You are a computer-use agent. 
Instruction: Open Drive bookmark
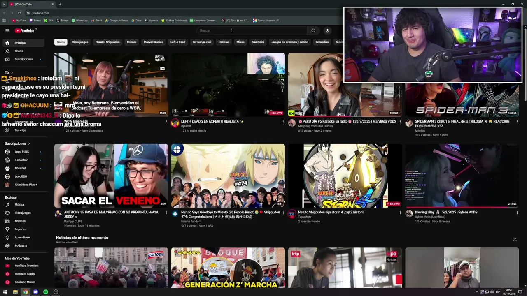[x=136, y=21]
